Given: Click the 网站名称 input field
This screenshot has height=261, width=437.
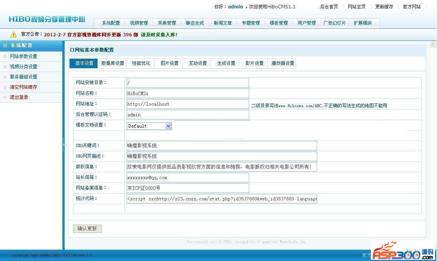Looking at the screenshot, I should coord(188,93).
